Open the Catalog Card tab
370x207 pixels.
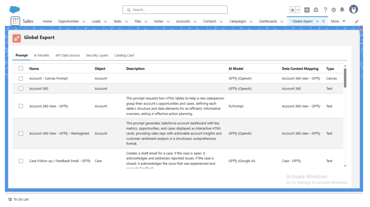(x=124, y=55)
